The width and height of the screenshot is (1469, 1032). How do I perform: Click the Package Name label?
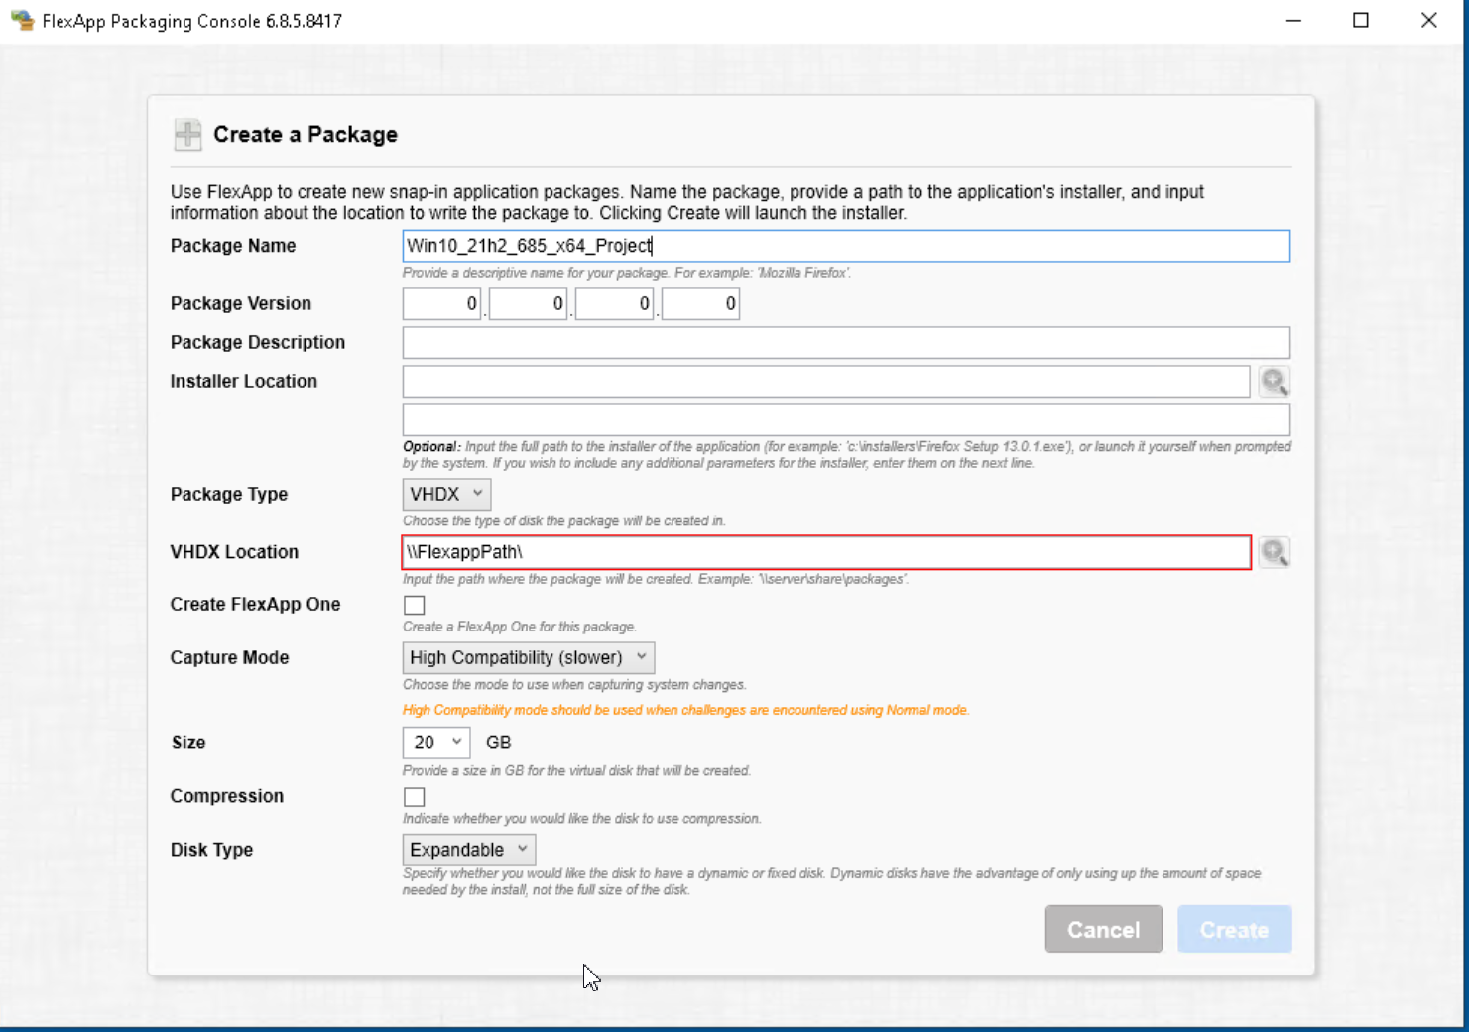coord(233,246)
